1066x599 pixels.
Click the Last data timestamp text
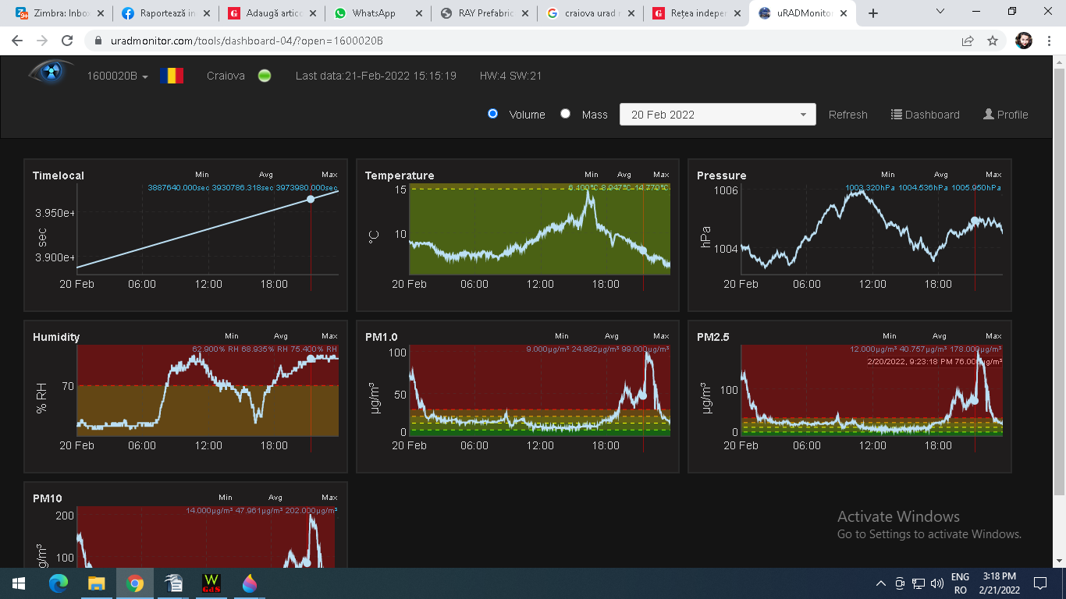(376, 76)
